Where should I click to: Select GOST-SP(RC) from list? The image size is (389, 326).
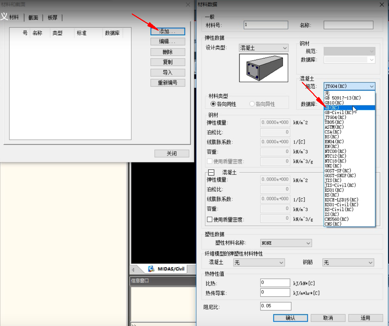[x=350, y=170]
